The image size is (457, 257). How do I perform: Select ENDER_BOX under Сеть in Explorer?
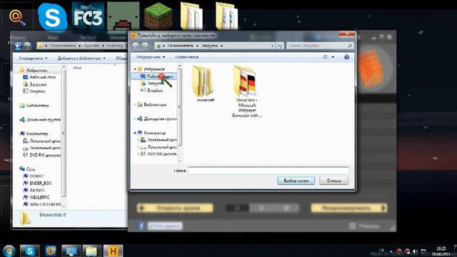click(41, 183)
